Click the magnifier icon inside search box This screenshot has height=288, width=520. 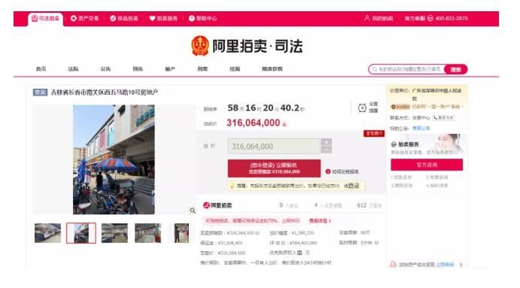(375, 69)
